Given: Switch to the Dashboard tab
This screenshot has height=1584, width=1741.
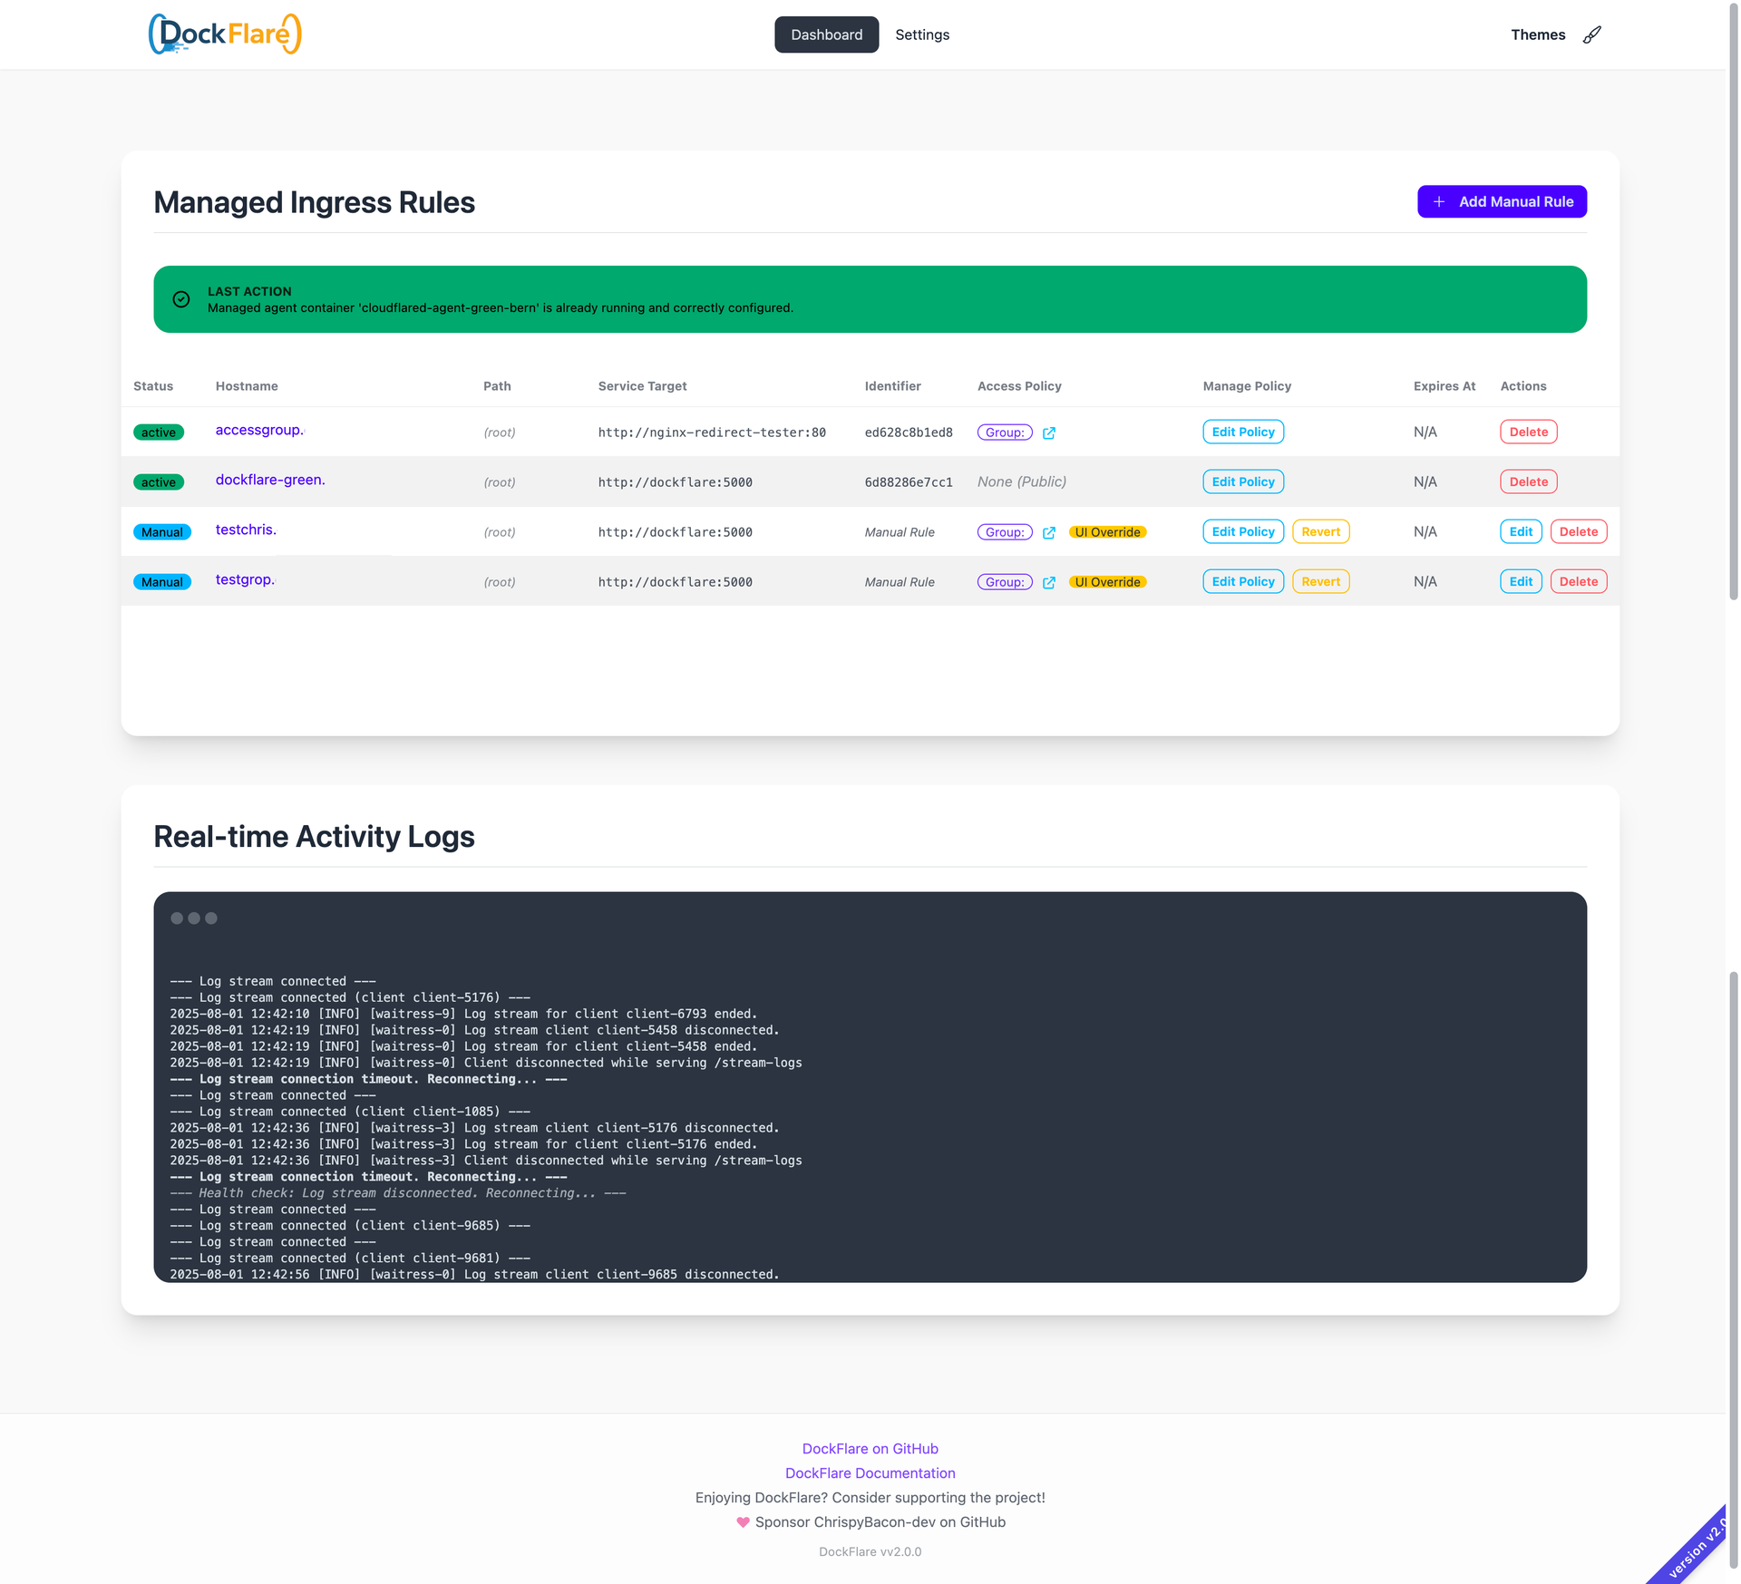Looking at the screenshot, I should pos(826,34).
